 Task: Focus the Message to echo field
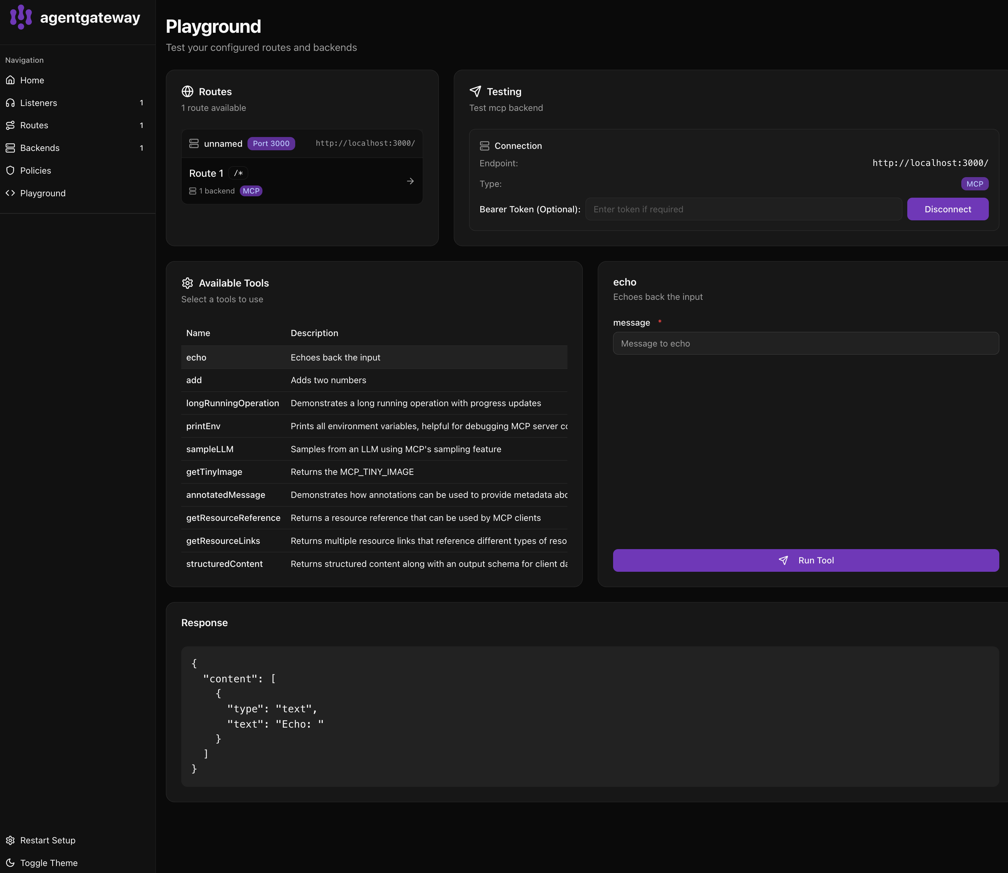click(805, 343)
